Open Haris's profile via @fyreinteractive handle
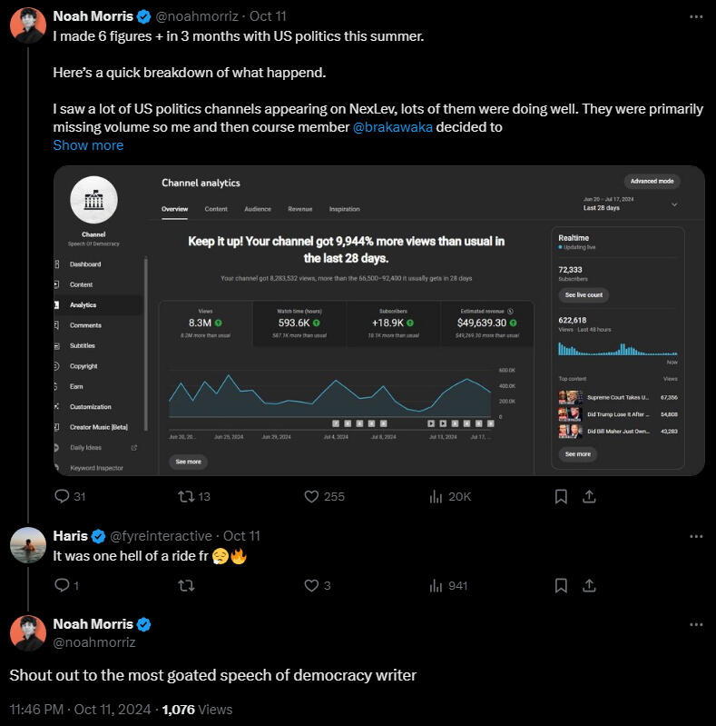The width and height of the screenshot is (716, 726). pos(161,536)
